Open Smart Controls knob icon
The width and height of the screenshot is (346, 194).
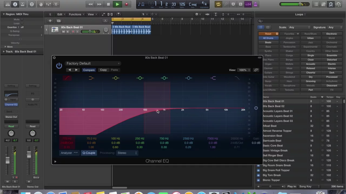click(x=41, y=4)
